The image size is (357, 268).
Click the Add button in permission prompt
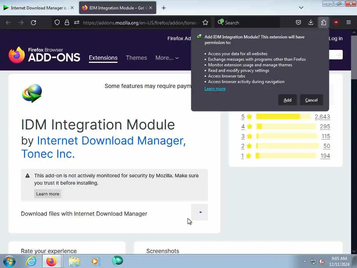tap(287, 100)
